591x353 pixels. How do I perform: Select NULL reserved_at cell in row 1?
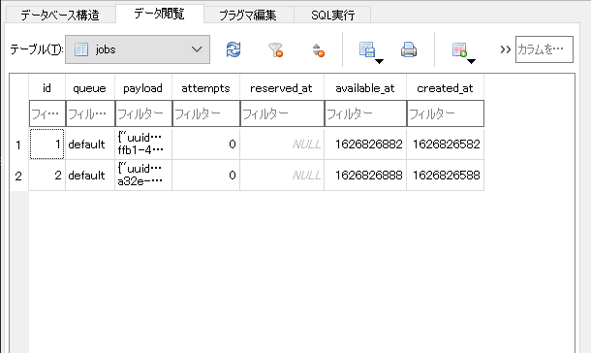(x=282, y=144)
